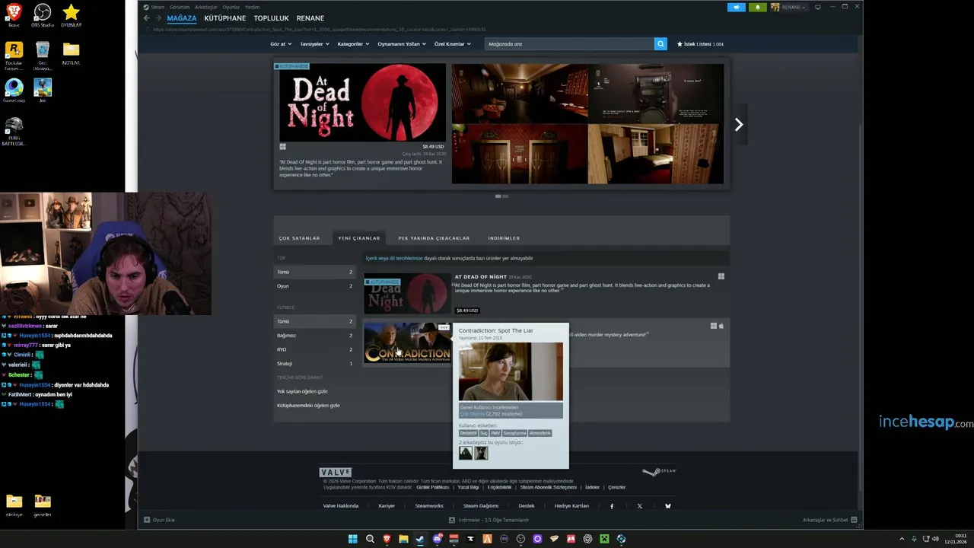Open the Brave browser desktop shortcut
This screenshot has height=548, width=974.
click(x=14, y=15)
